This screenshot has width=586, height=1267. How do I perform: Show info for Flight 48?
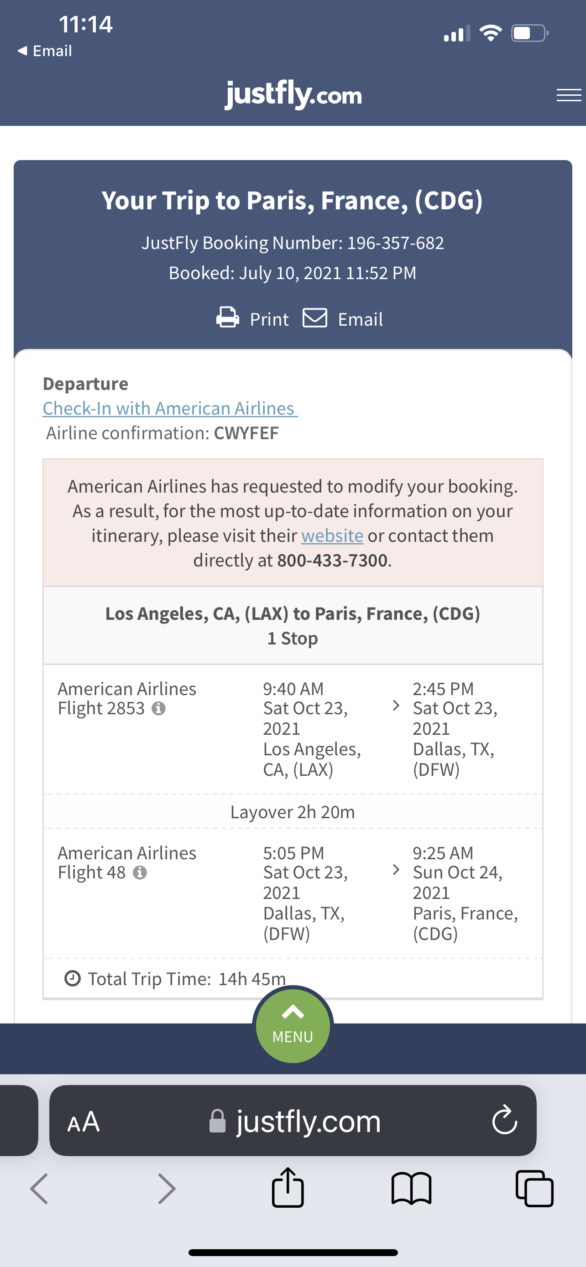click(x=140, y=872)
